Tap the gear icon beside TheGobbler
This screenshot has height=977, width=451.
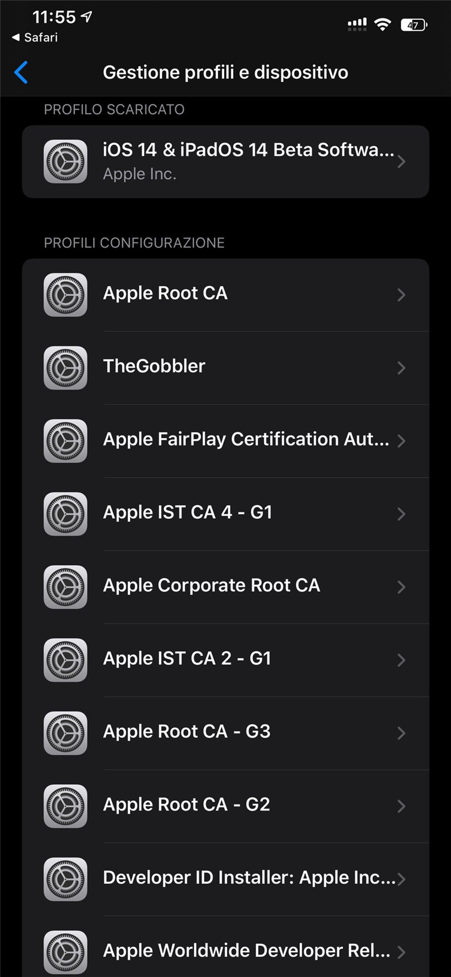(x=65, y=367)
